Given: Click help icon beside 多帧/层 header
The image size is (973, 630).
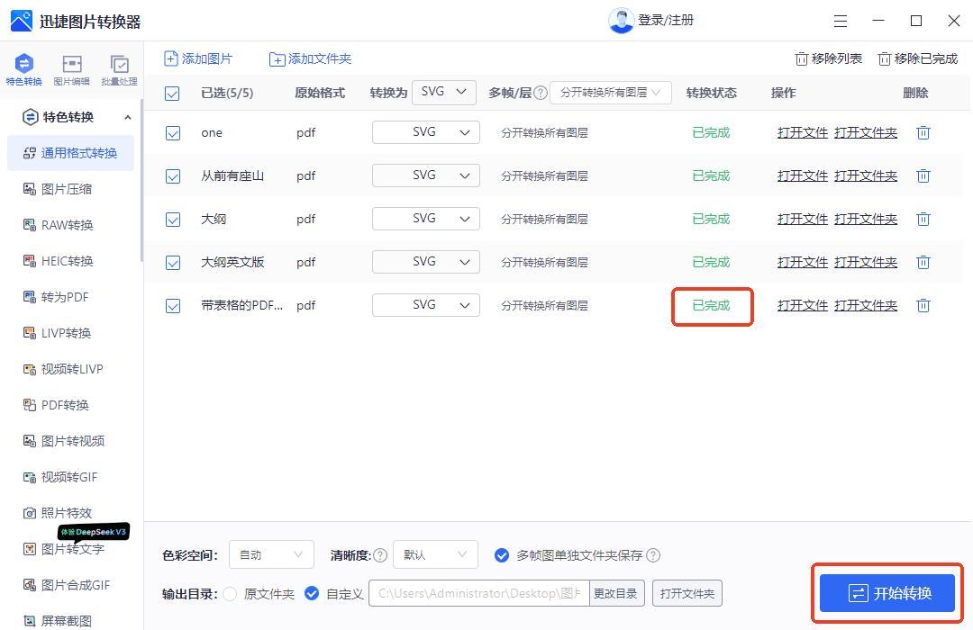Looking at the screenshot, I should (x=541, y=93).
